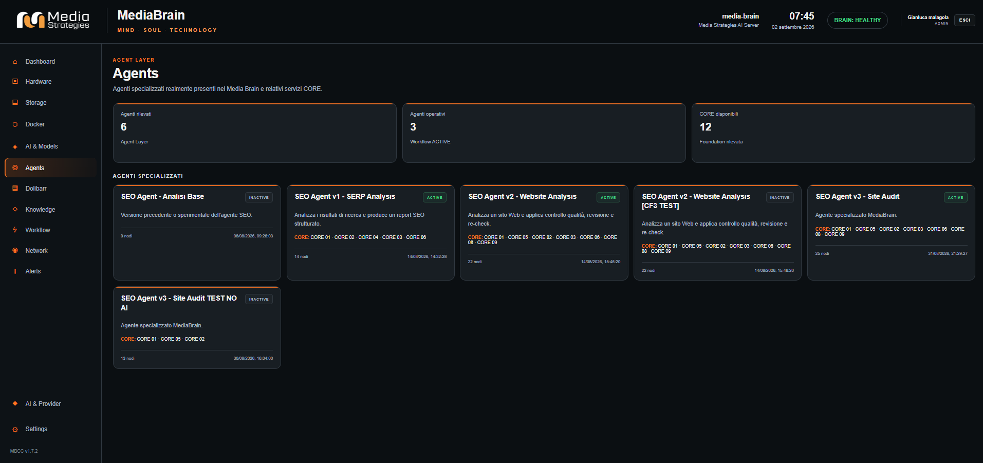Click the Workflow ACTIVE text
The image size is (983, 463).
(430, 142)
